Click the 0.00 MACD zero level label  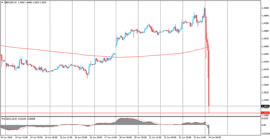click(x=264, y=125)
